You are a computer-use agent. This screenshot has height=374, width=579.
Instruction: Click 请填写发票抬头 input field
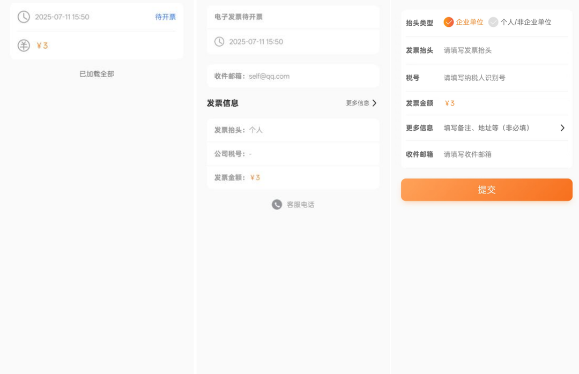pos(505,50)
